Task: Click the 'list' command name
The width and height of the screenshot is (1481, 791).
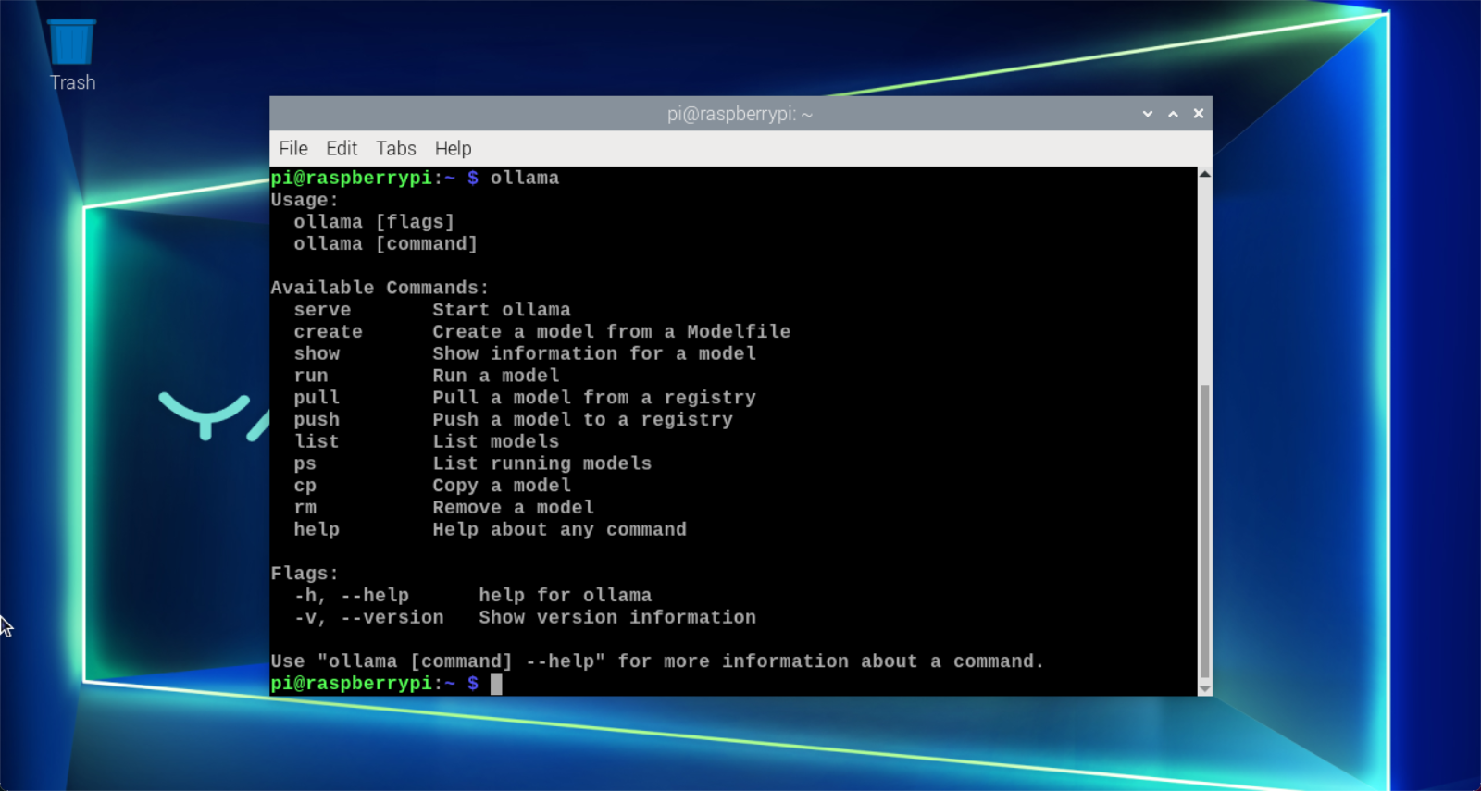Action: coord(317,442)
